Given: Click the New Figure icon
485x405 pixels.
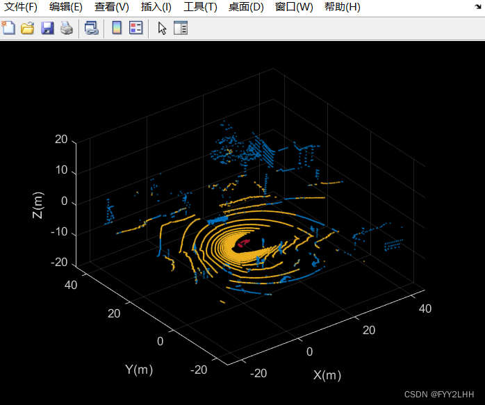Looking at the screenshot, I should [8, 28].
